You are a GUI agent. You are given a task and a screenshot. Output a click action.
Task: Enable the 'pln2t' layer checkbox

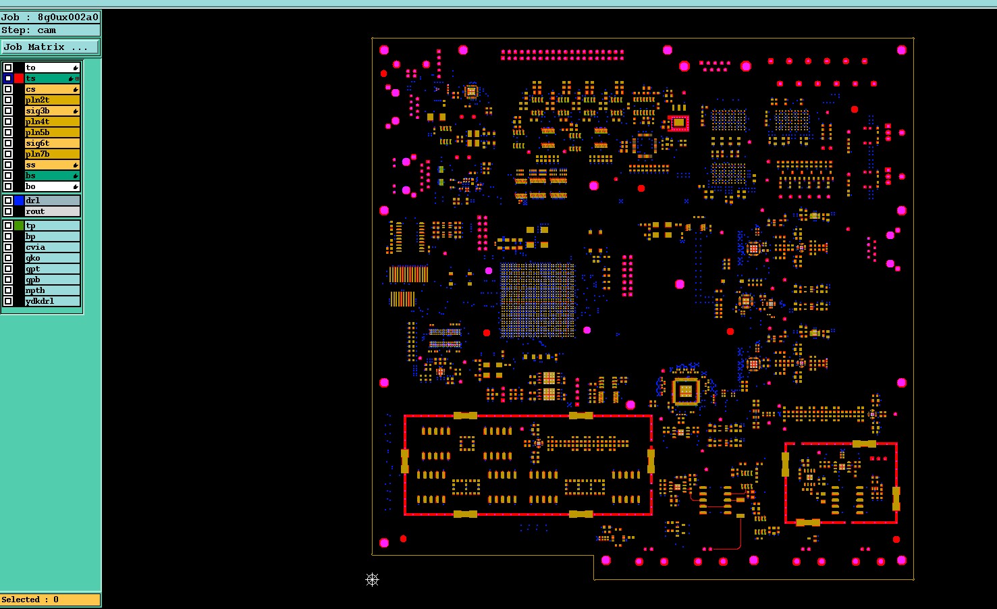(8, 100)
